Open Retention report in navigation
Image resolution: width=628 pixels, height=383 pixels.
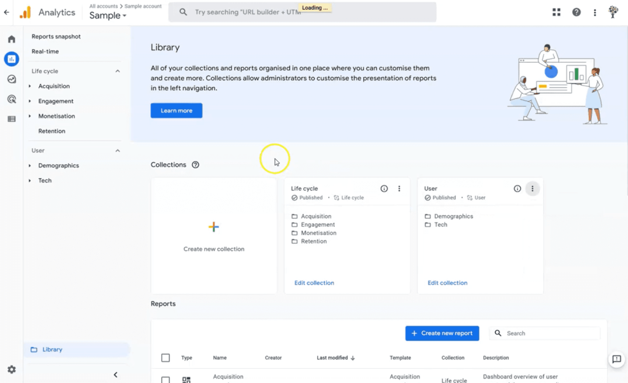52,131
